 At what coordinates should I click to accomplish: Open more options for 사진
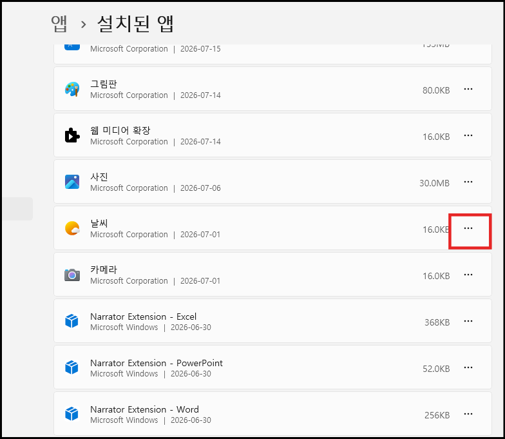(x=468, y=182)
